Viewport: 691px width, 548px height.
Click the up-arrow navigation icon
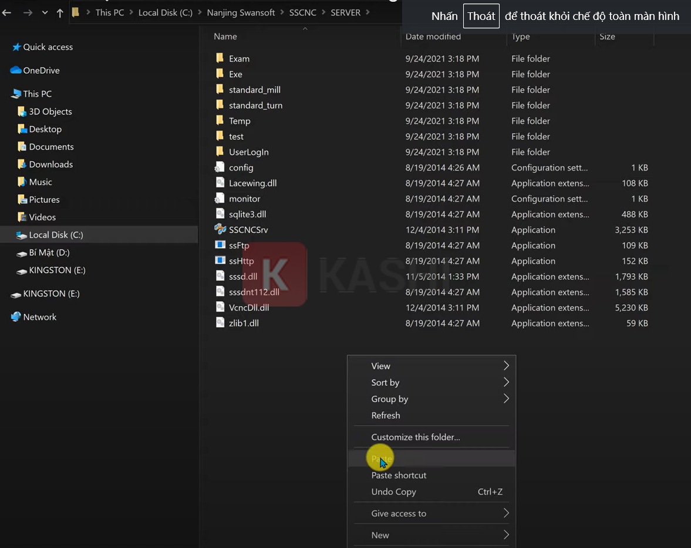click(x=59, y=12)
